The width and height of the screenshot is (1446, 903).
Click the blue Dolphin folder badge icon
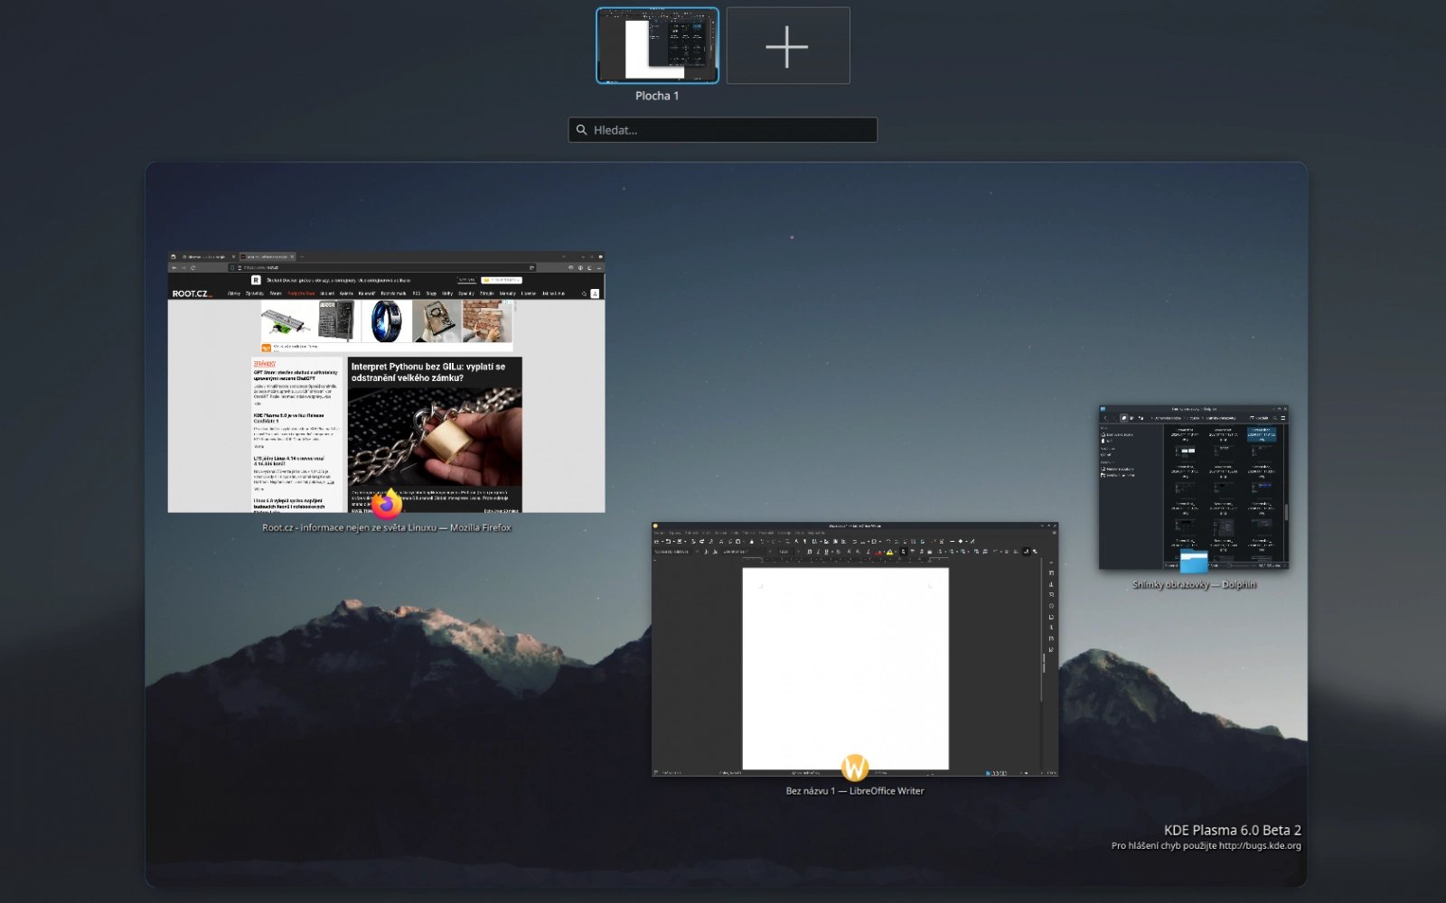pos(1194,561)
